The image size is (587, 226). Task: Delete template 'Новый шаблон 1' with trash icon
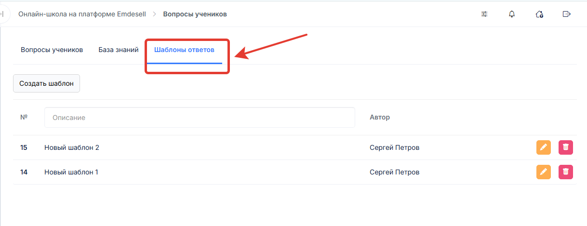pos(566,172)
